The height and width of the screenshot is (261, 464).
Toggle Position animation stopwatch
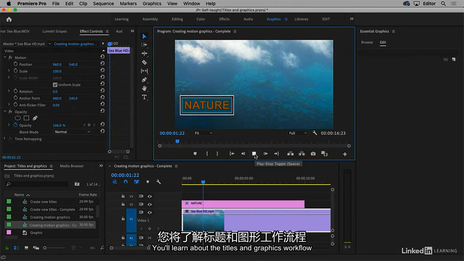pyautogui.click(x=15, y=64)
